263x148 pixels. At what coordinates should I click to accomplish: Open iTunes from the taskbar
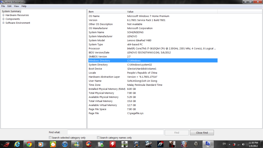(65, 144)
